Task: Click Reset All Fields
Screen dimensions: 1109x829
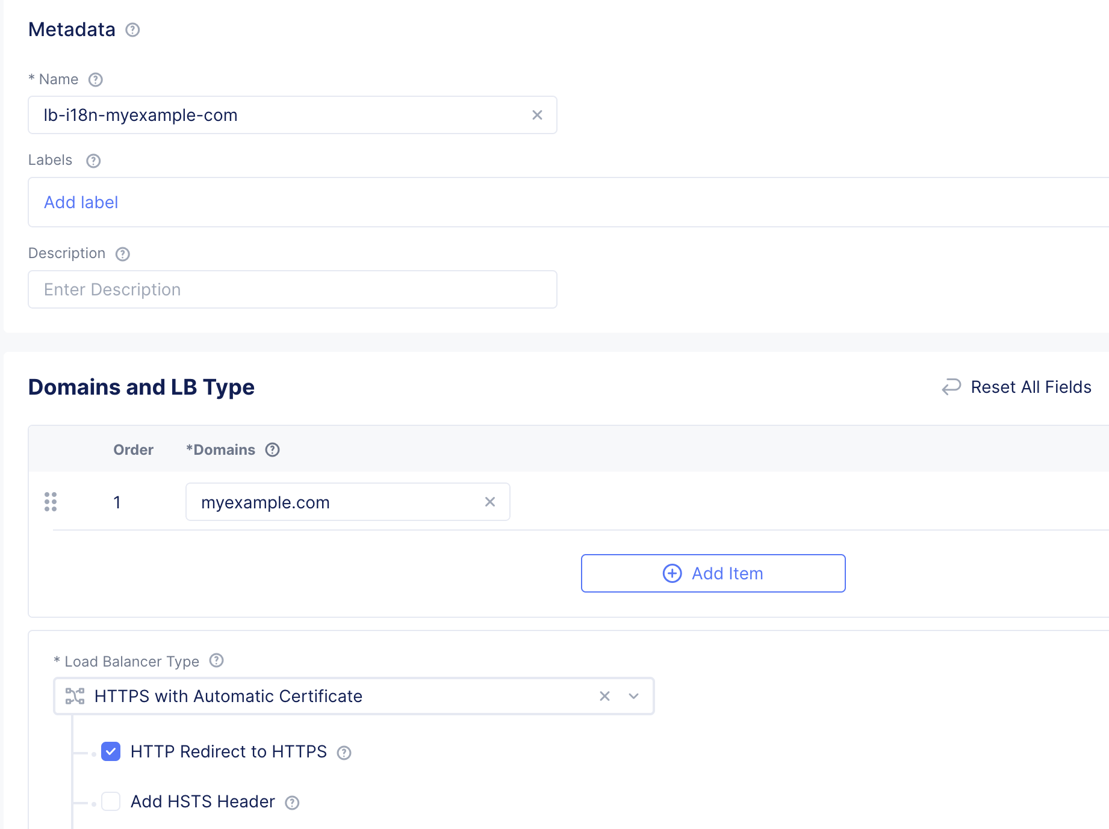Action: tap(1017, 387)
